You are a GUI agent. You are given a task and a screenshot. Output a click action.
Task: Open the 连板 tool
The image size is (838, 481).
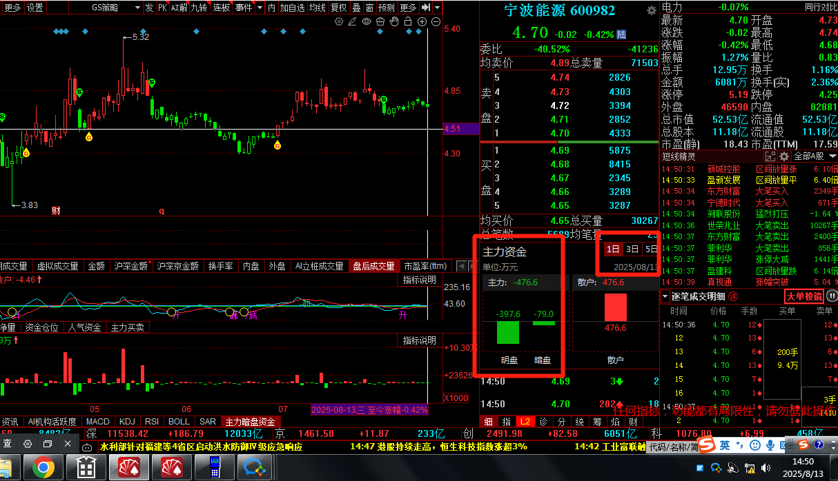pos(221,8)
